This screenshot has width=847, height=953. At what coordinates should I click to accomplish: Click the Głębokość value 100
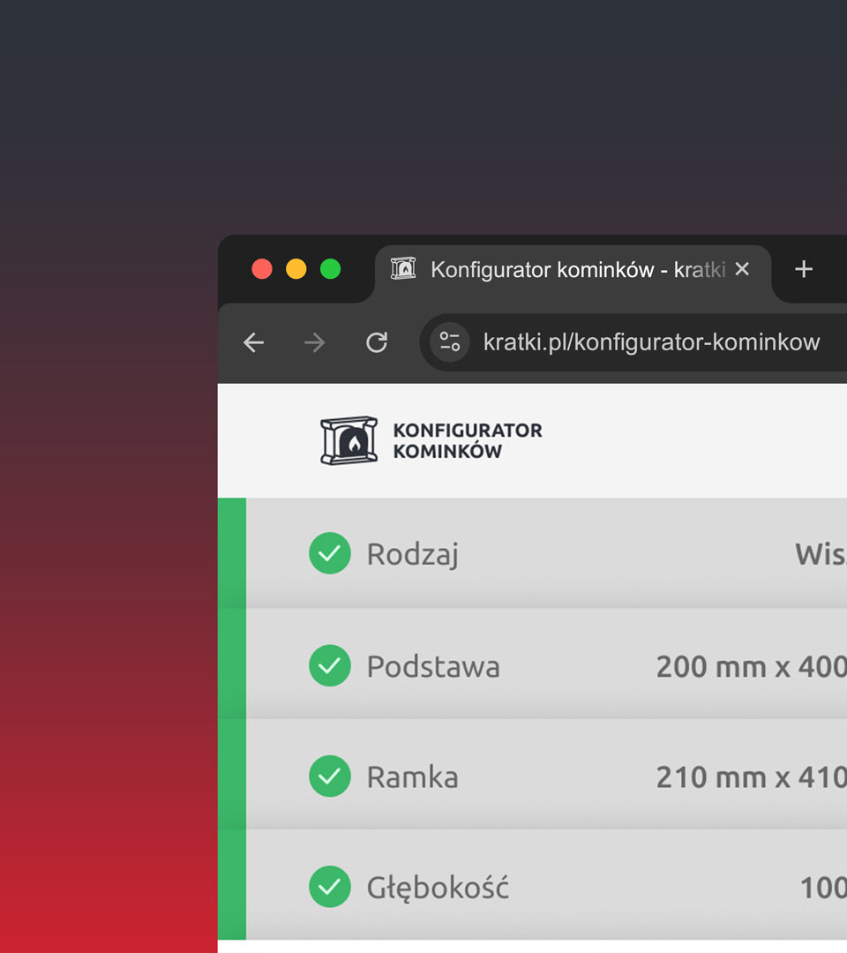coord(823,888)
